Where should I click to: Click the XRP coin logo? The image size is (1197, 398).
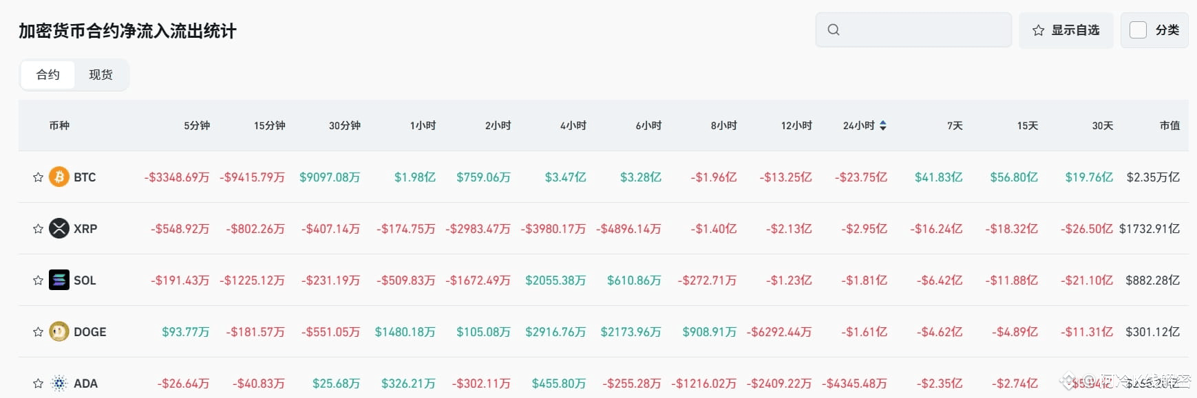pos(59,228)
